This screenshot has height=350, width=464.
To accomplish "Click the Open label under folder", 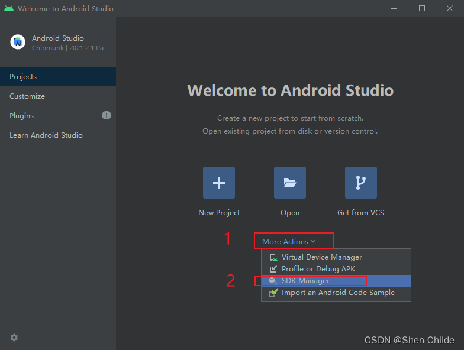I will (x=290, y=213).
